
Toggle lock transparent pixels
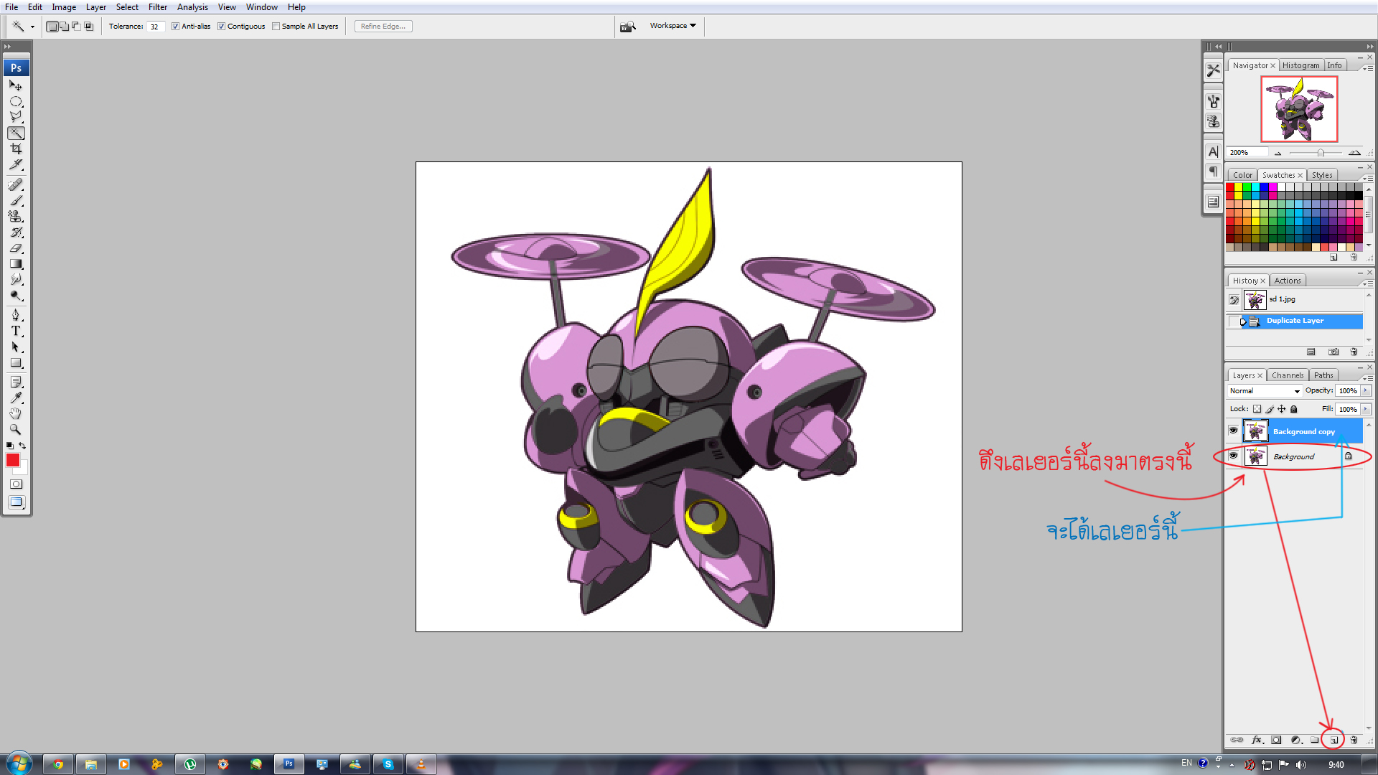tap(1257, 409)
